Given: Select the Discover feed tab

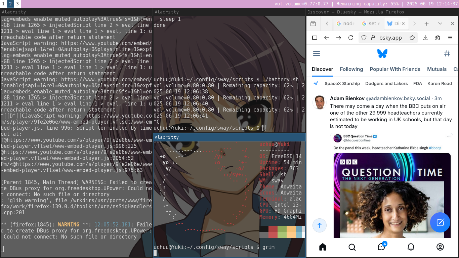Looking at the screenshot, I should (323, 69).
